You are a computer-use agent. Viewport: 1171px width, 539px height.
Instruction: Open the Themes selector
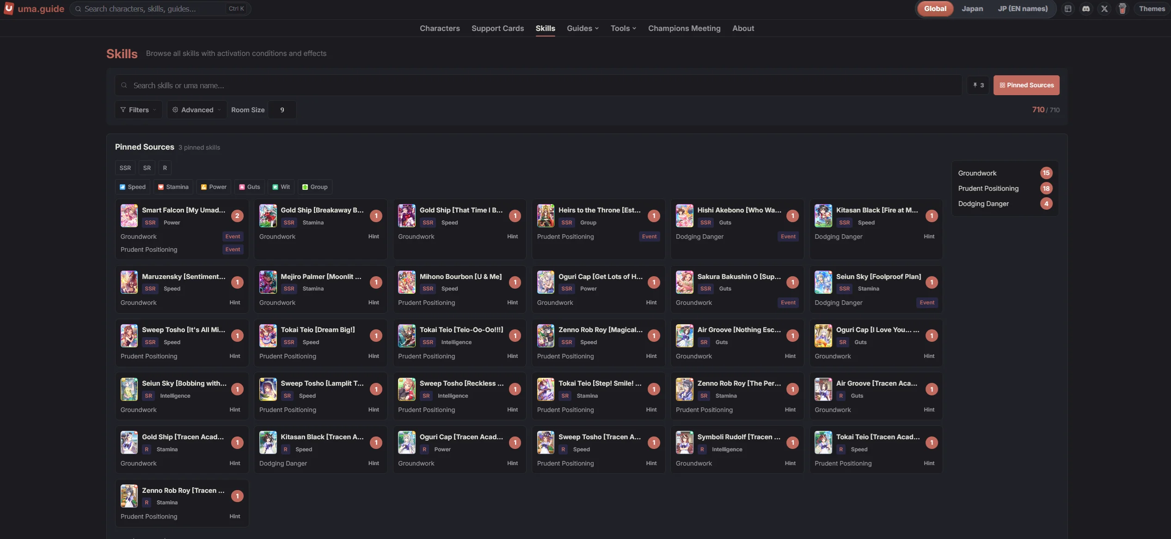(x=1152, y=9)
